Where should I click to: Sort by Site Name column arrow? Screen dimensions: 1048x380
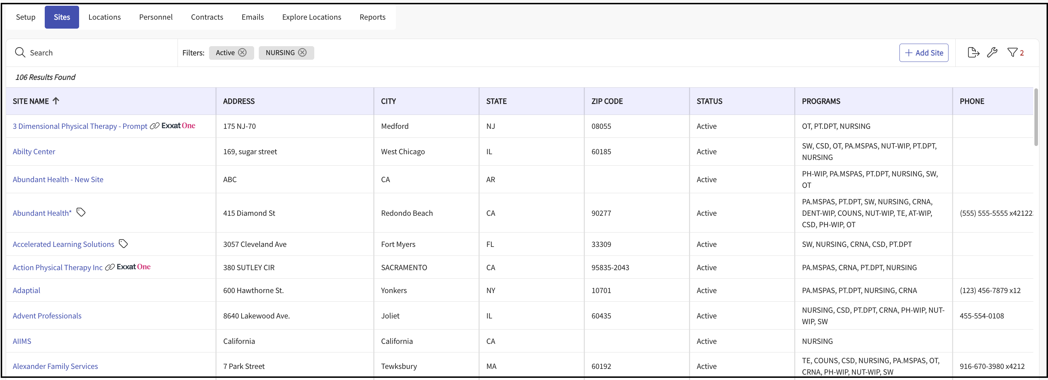click(x=56, y=101)
